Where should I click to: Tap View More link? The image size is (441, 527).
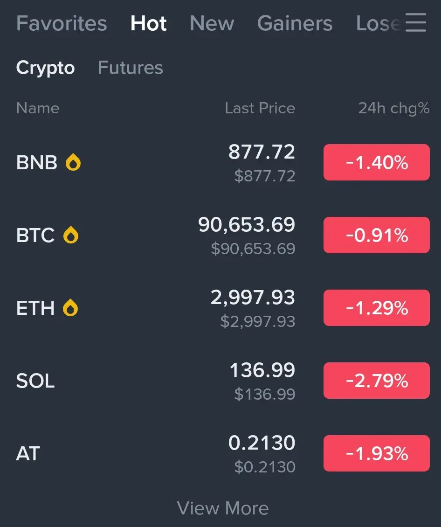point(223,508)
